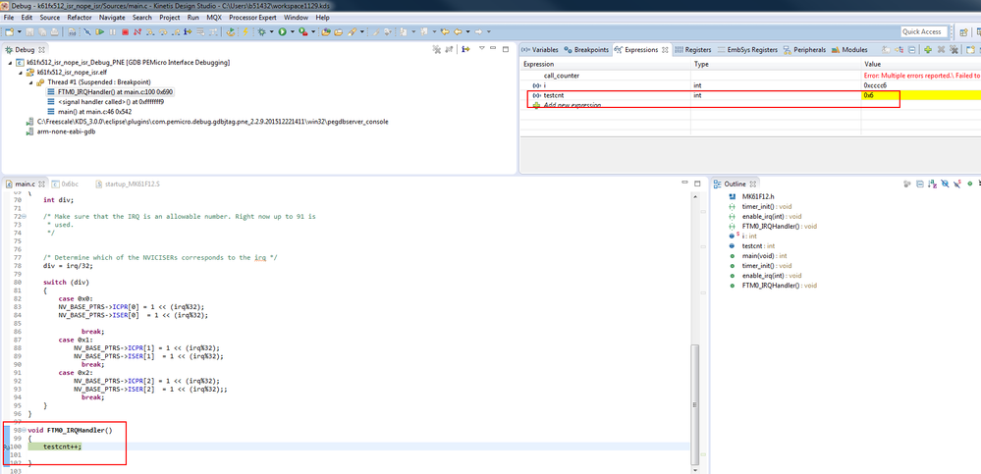Click the red Terminate debug icon
The width and height of the screenshot is (981, 474).
point(125,31)
